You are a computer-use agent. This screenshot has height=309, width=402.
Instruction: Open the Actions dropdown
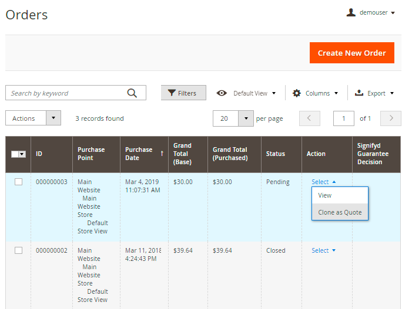coord(33,118)
